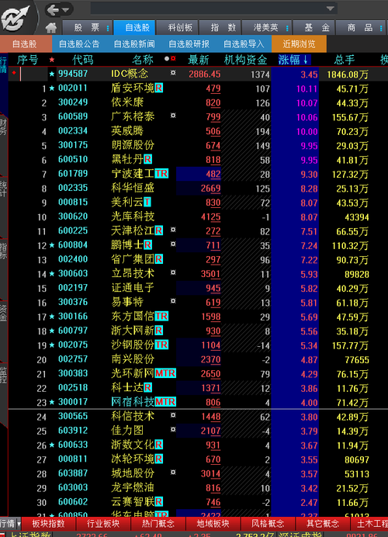
Task: Open 地域板块 at the bottom
Action: pos(213,524)
